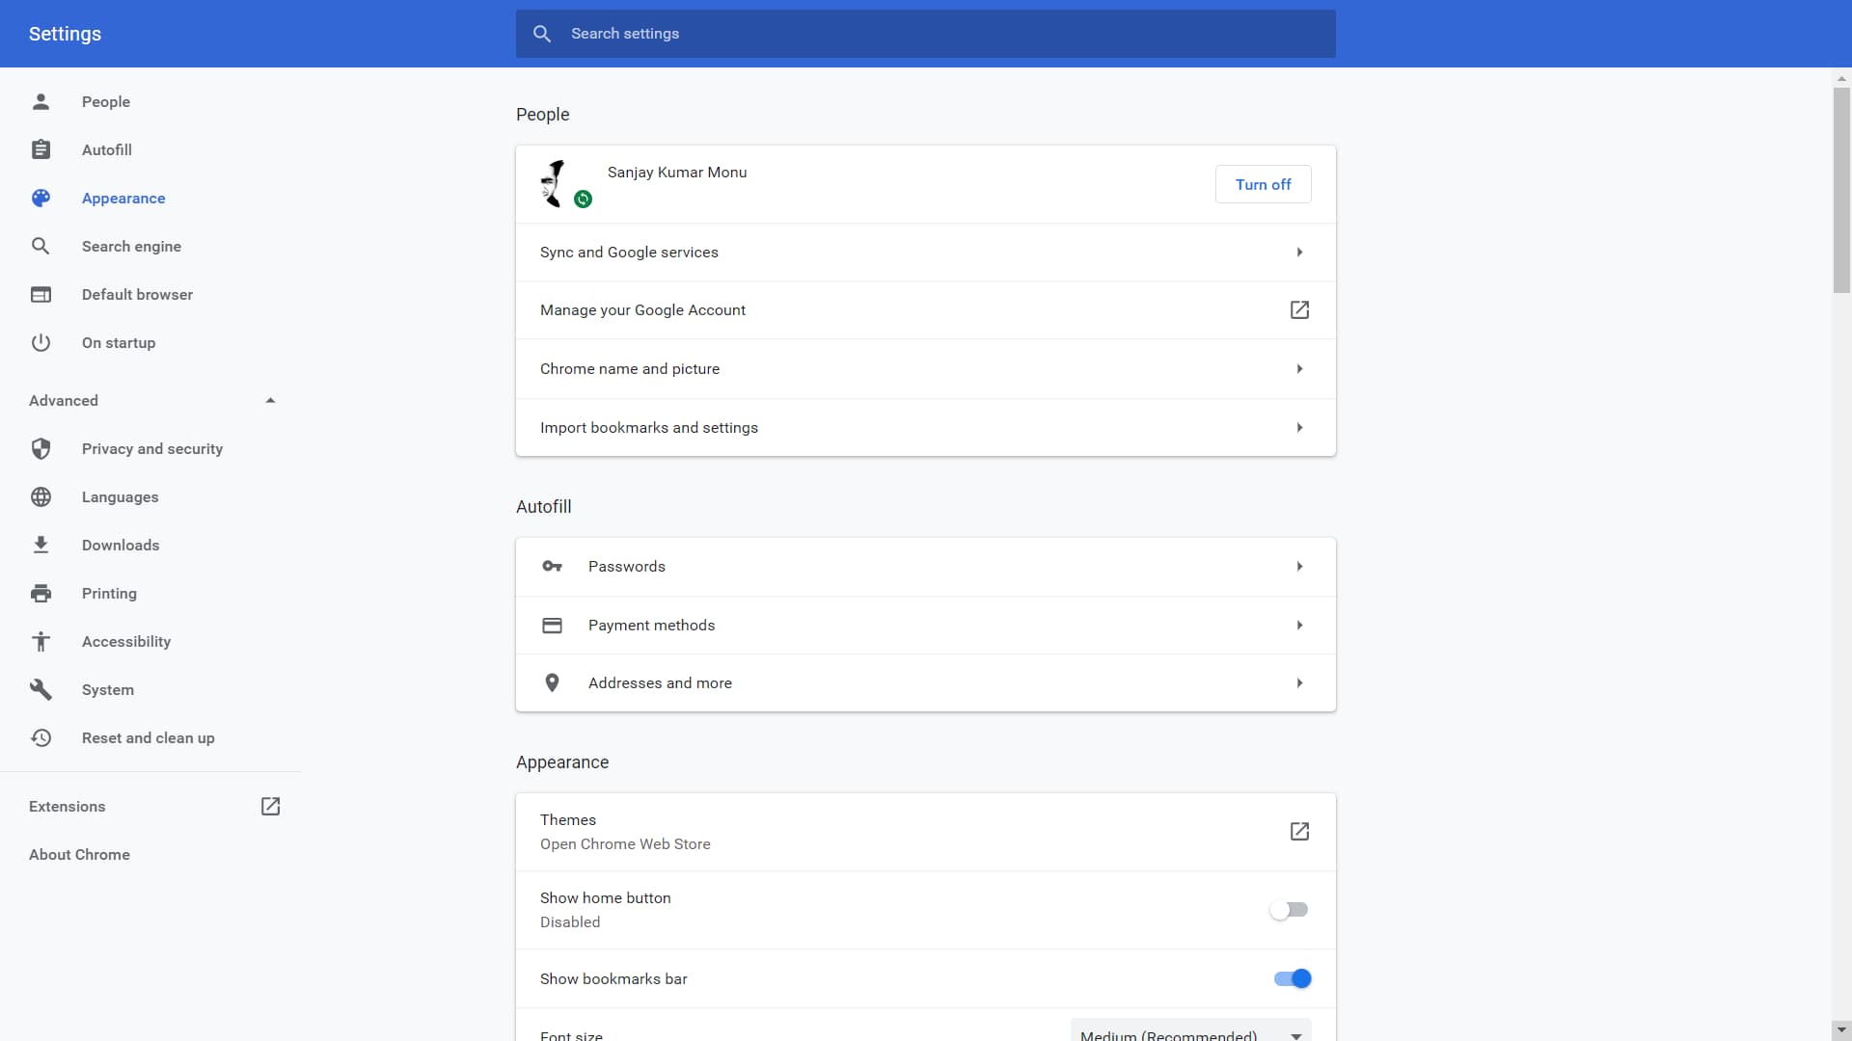Go to Autofill section in sidebar
Viewport: 1852px width, 1041px height.
107,149
